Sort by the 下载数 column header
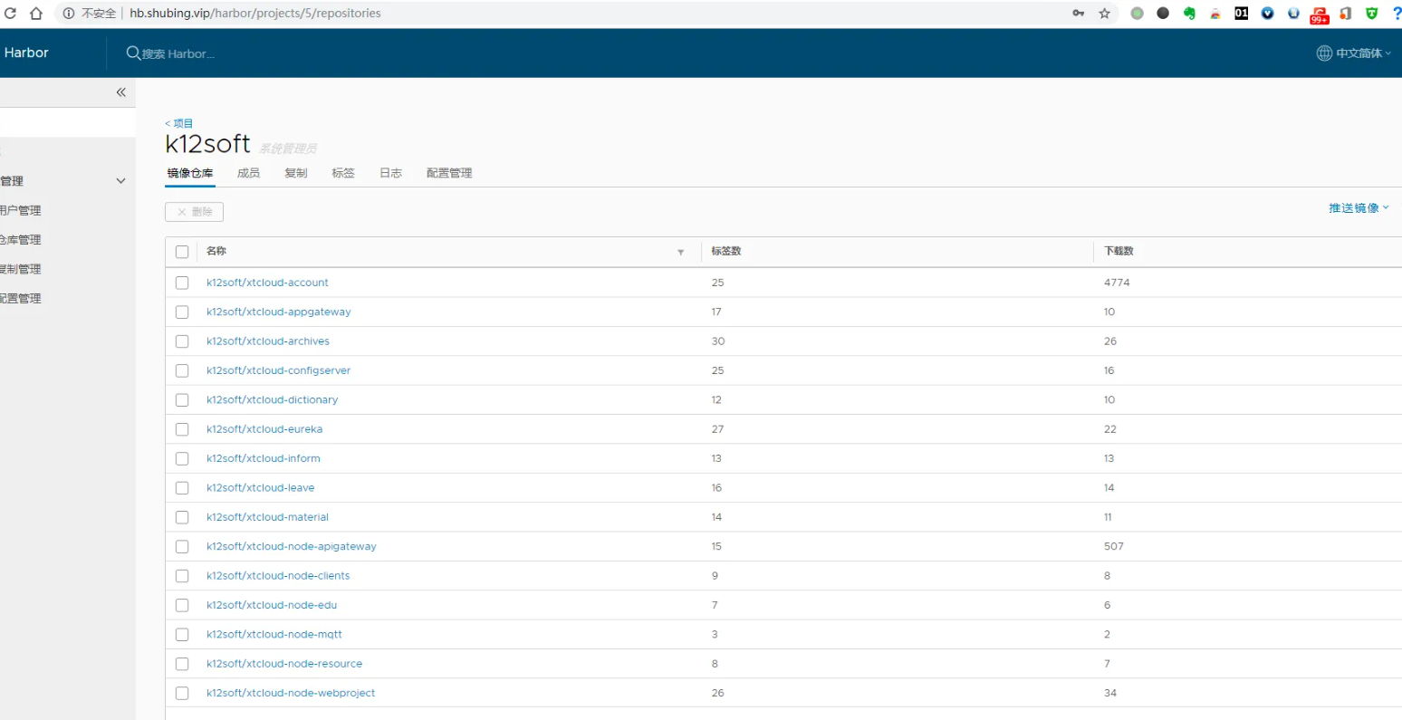1402x720 pixels. tap(1119, 251)
